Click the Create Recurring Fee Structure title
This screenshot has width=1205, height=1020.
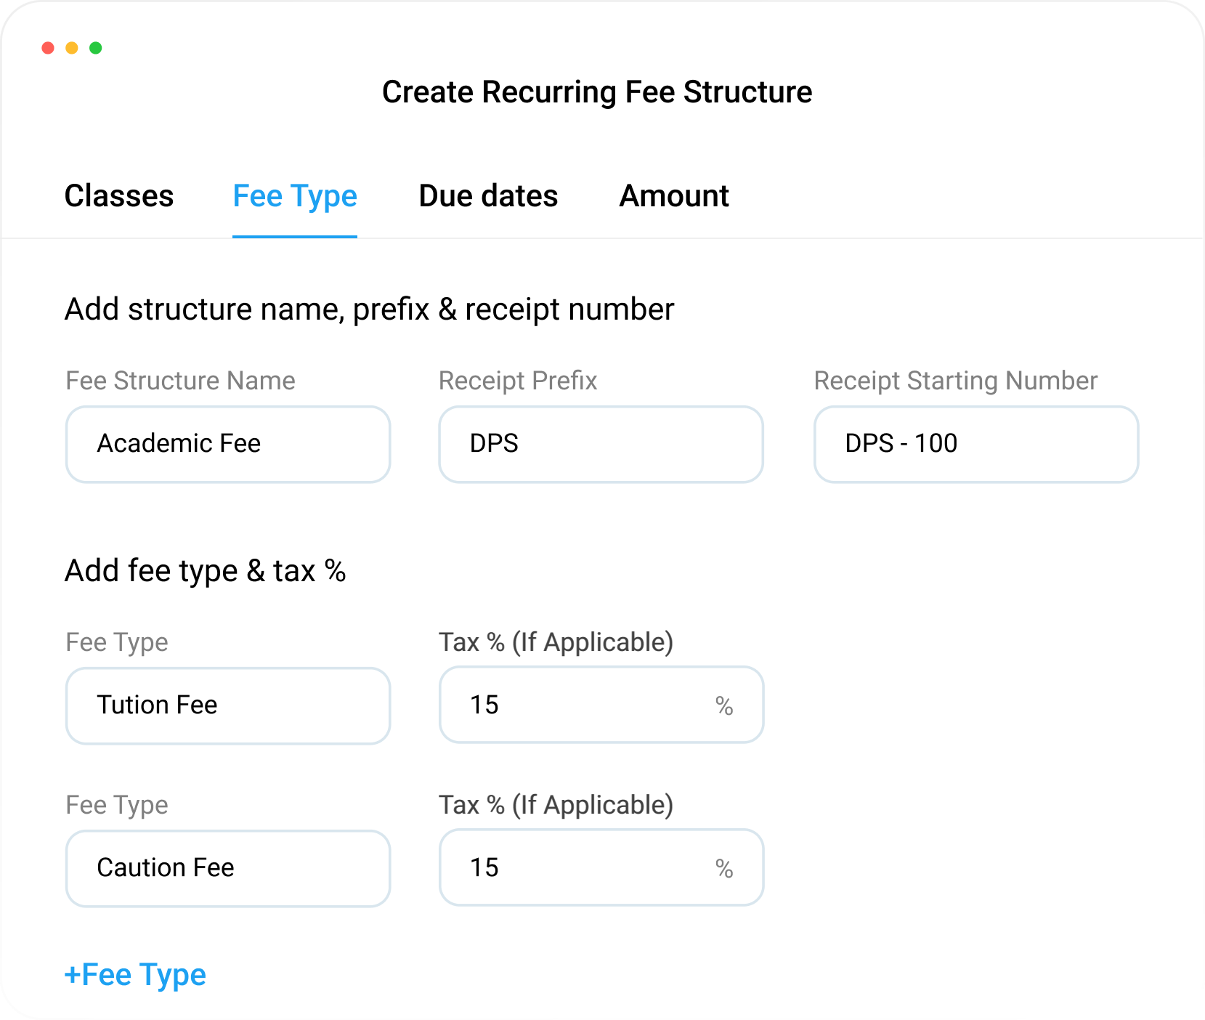[597, 92]
